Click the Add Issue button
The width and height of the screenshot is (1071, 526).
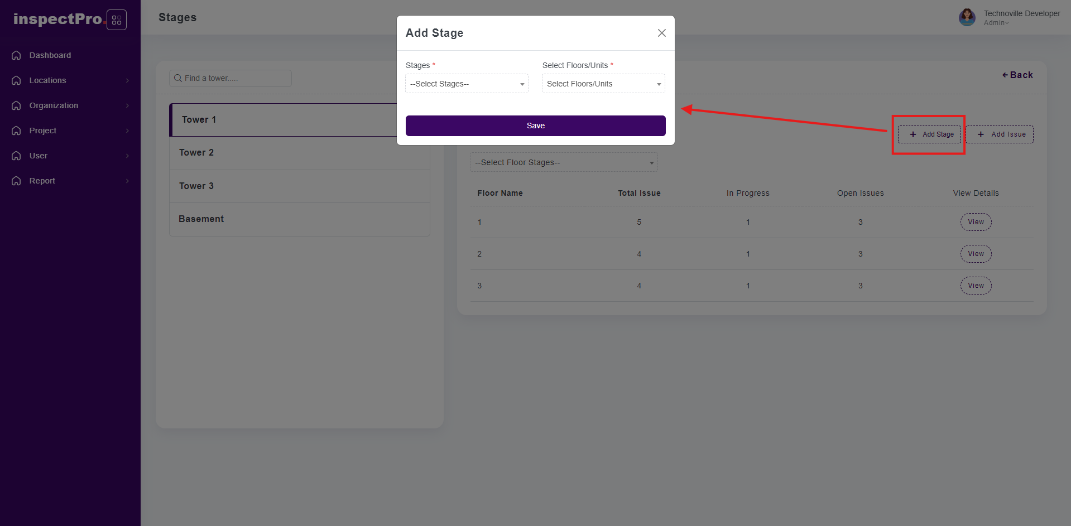1000,134
